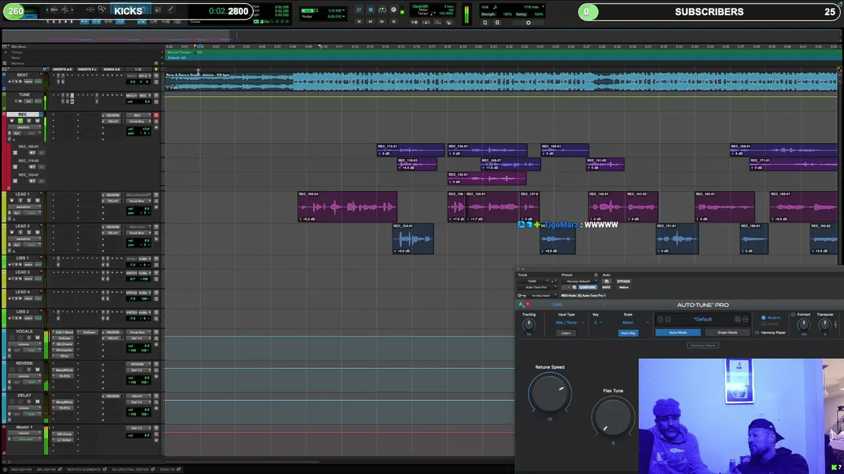Switch to Graph Mode tab
This screenshot has height=474, width=844.
[727, 332]
